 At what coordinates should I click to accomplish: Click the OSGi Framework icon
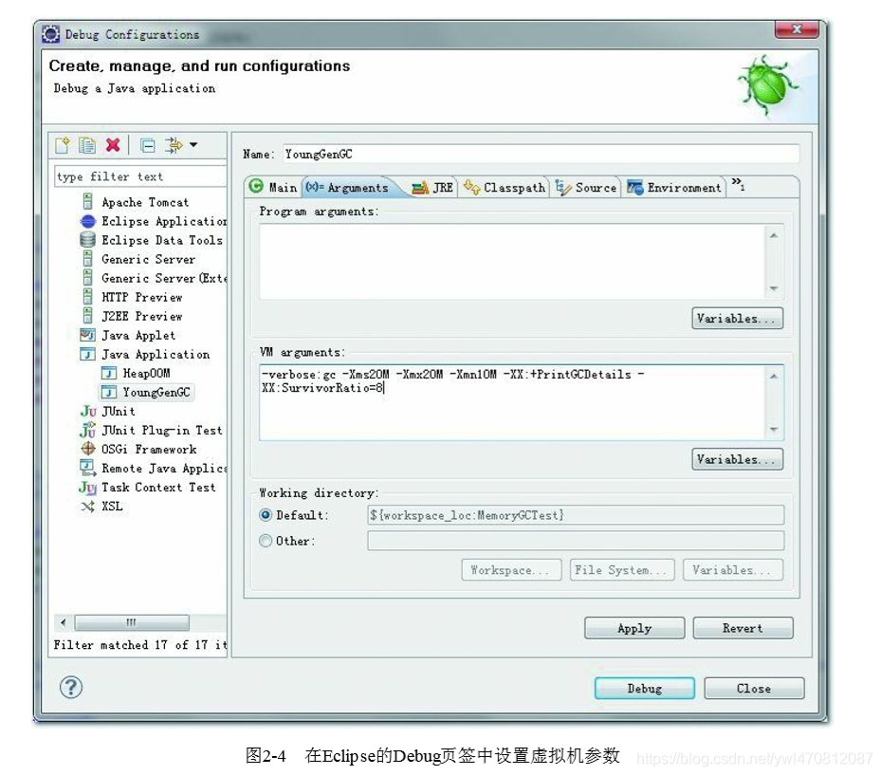pos(88,449)
